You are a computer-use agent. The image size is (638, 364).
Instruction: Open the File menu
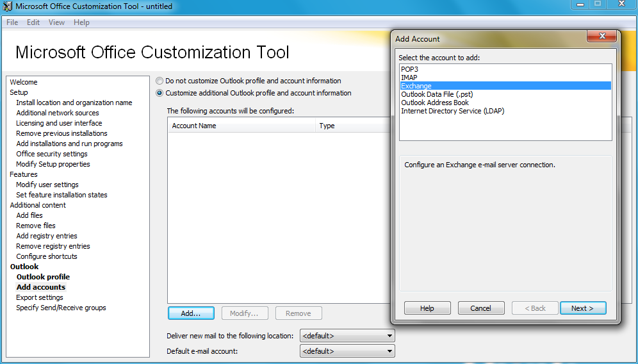click(x=12, y=22)
